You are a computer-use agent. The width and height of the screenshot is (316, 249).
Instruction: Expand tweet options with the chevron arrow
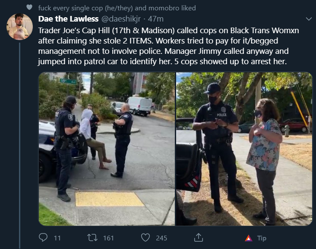(309, 19)
